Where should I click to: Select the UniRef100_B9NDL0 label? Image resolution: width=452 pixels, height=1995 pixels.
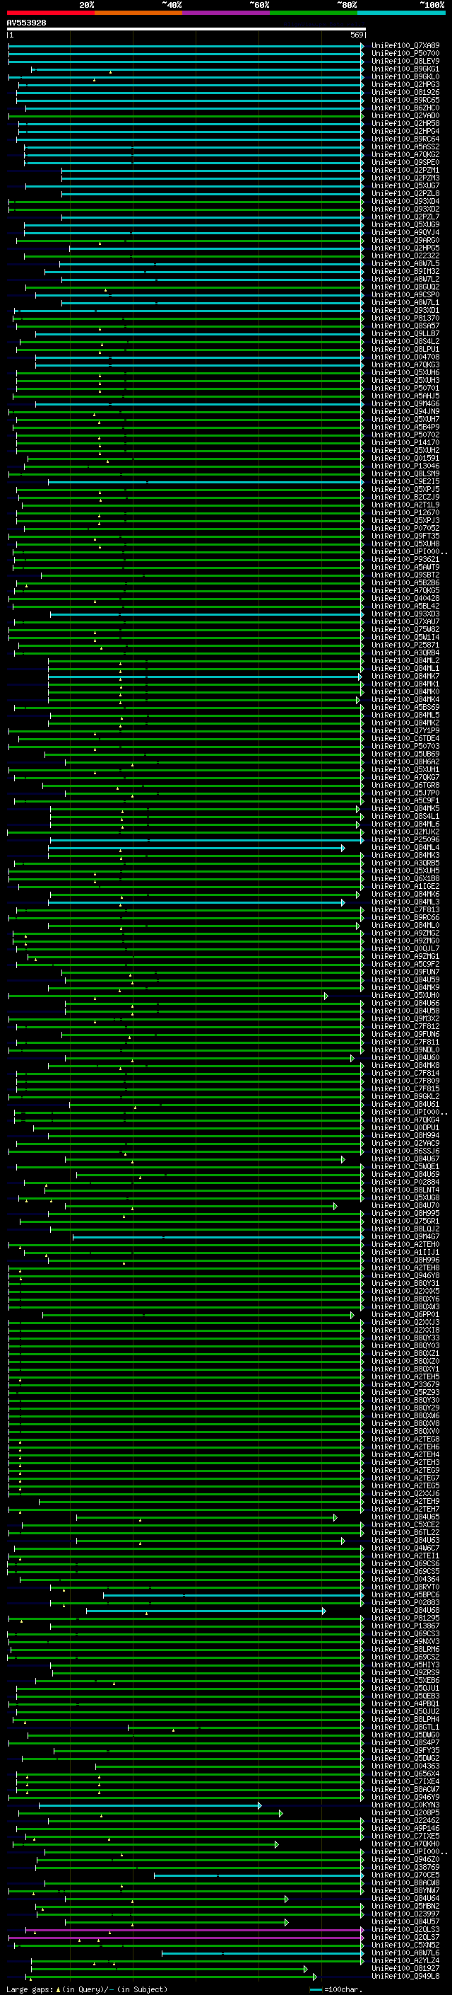[405, 1050]
